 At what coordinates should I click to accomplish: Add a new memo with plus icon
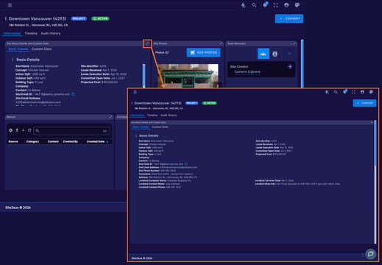[x=24, y=130]
